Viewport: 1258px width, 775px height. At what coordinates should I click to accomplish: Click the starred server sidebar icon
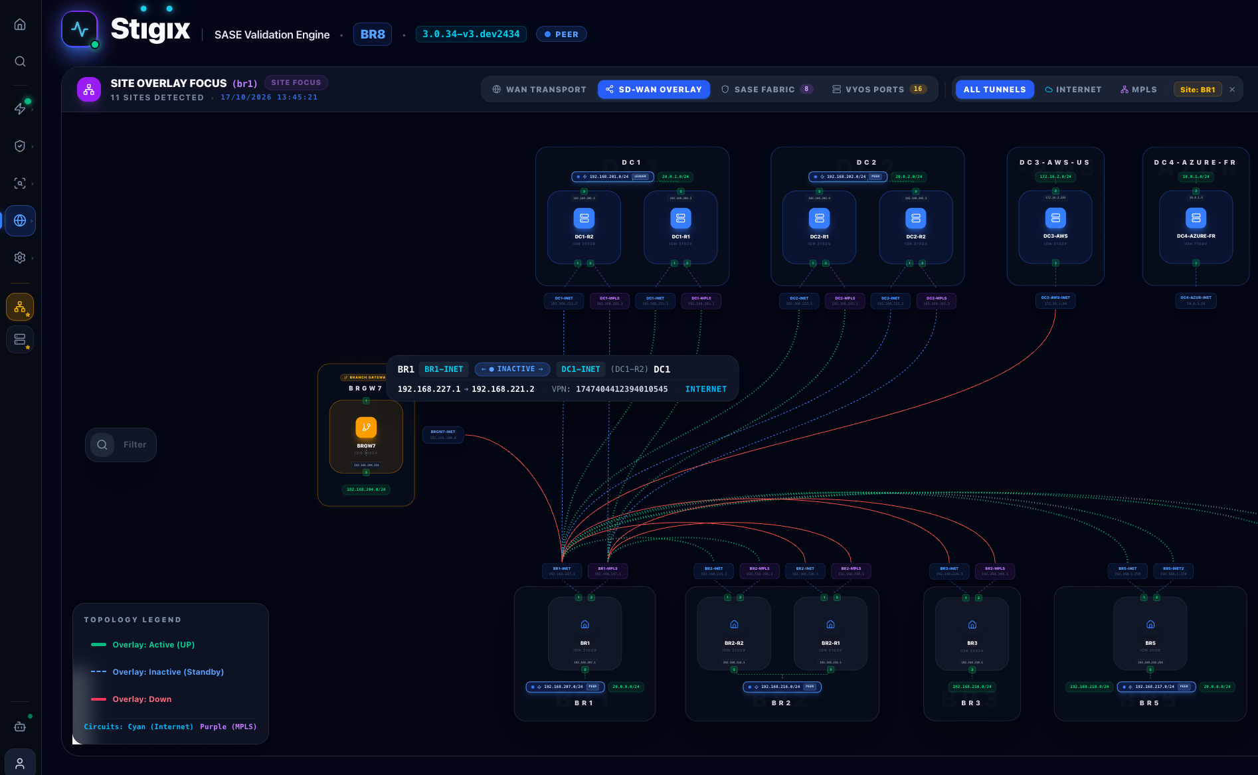[20, 339]
